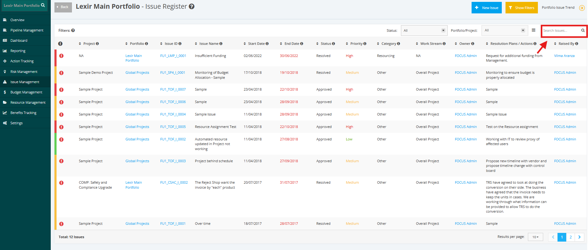Open the Results per page dropdown
This screenshot has width=588, height=250.
535,237
